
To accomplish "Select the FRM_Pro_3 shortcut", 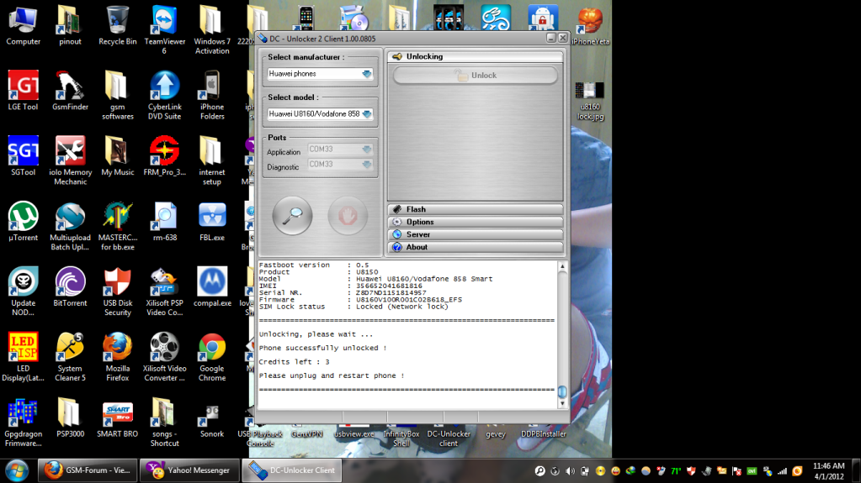I will 165,155.
